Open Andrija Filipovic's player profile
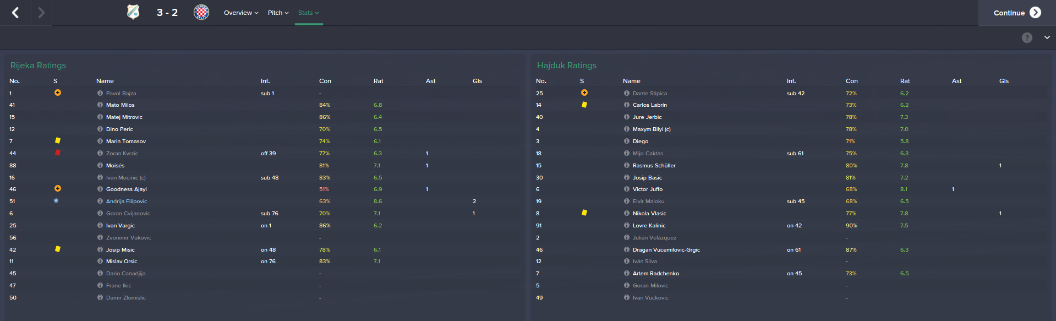Image resolution: width=1056 pixels, height=321 pixels. click(x=127, y=202)
